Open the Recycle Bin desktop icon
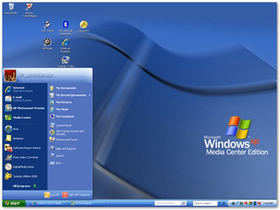Image resolution: width=280 pixels, height=210 pixels. 11,8
